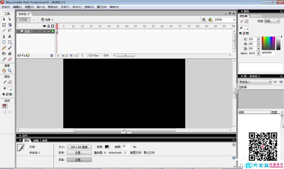Click the properties panel help icon
Viewport: 284px width, 169px height.
(x=234, y=145)
